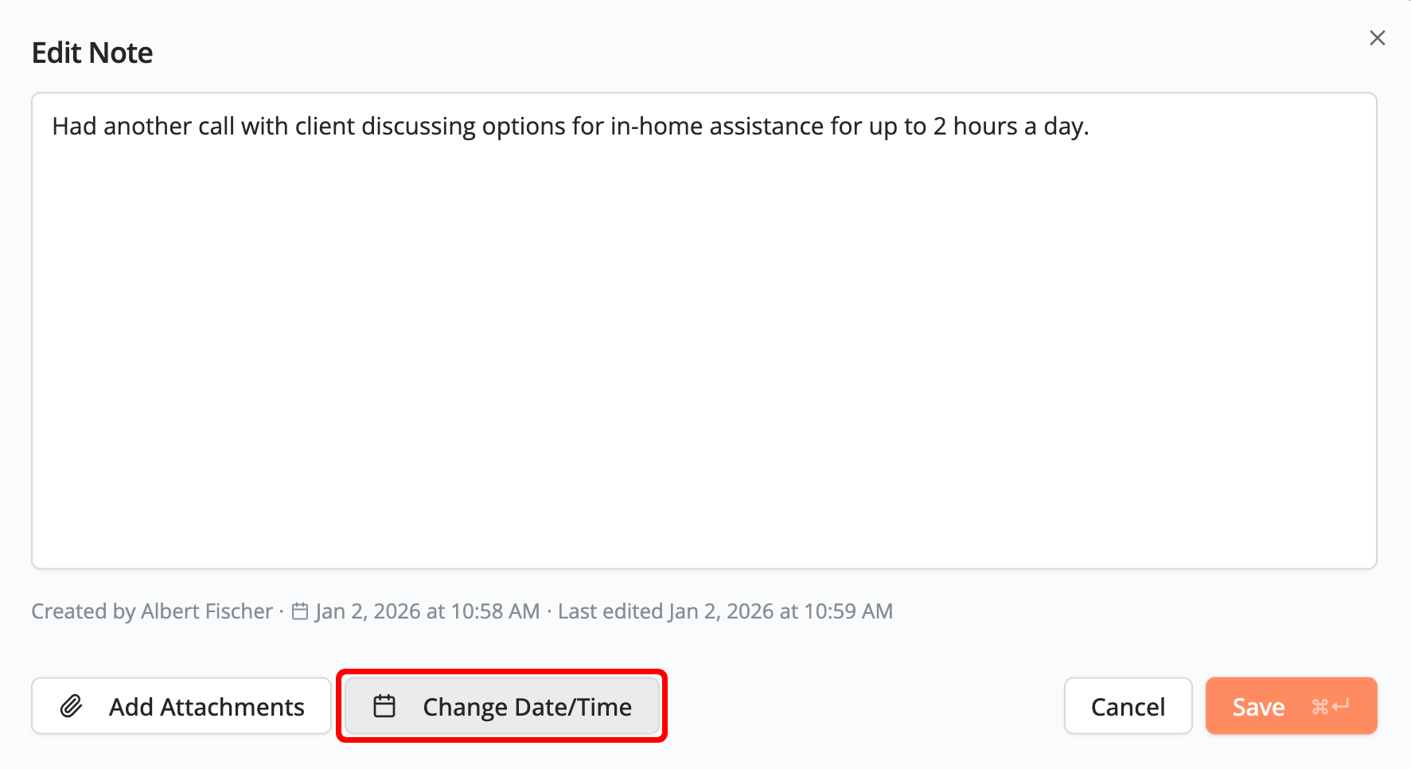Image resolution: width=1411 pixels, height=769 pixels.
Task: Click the Change Date/Time button text
Action: tap(527, 706)
